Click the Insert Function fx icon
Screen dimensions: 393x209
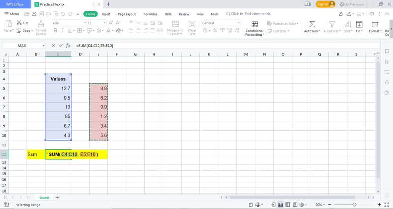68,46
